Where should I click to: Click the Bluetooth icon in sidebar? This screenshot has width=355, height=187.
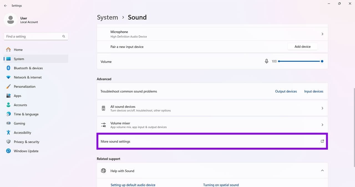8,68
